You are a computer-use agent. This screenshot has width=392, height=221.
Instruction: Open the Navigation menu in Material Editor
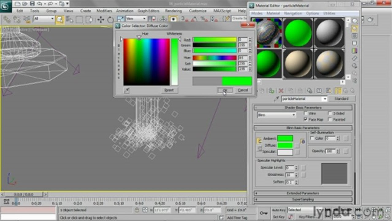[293, 14]
